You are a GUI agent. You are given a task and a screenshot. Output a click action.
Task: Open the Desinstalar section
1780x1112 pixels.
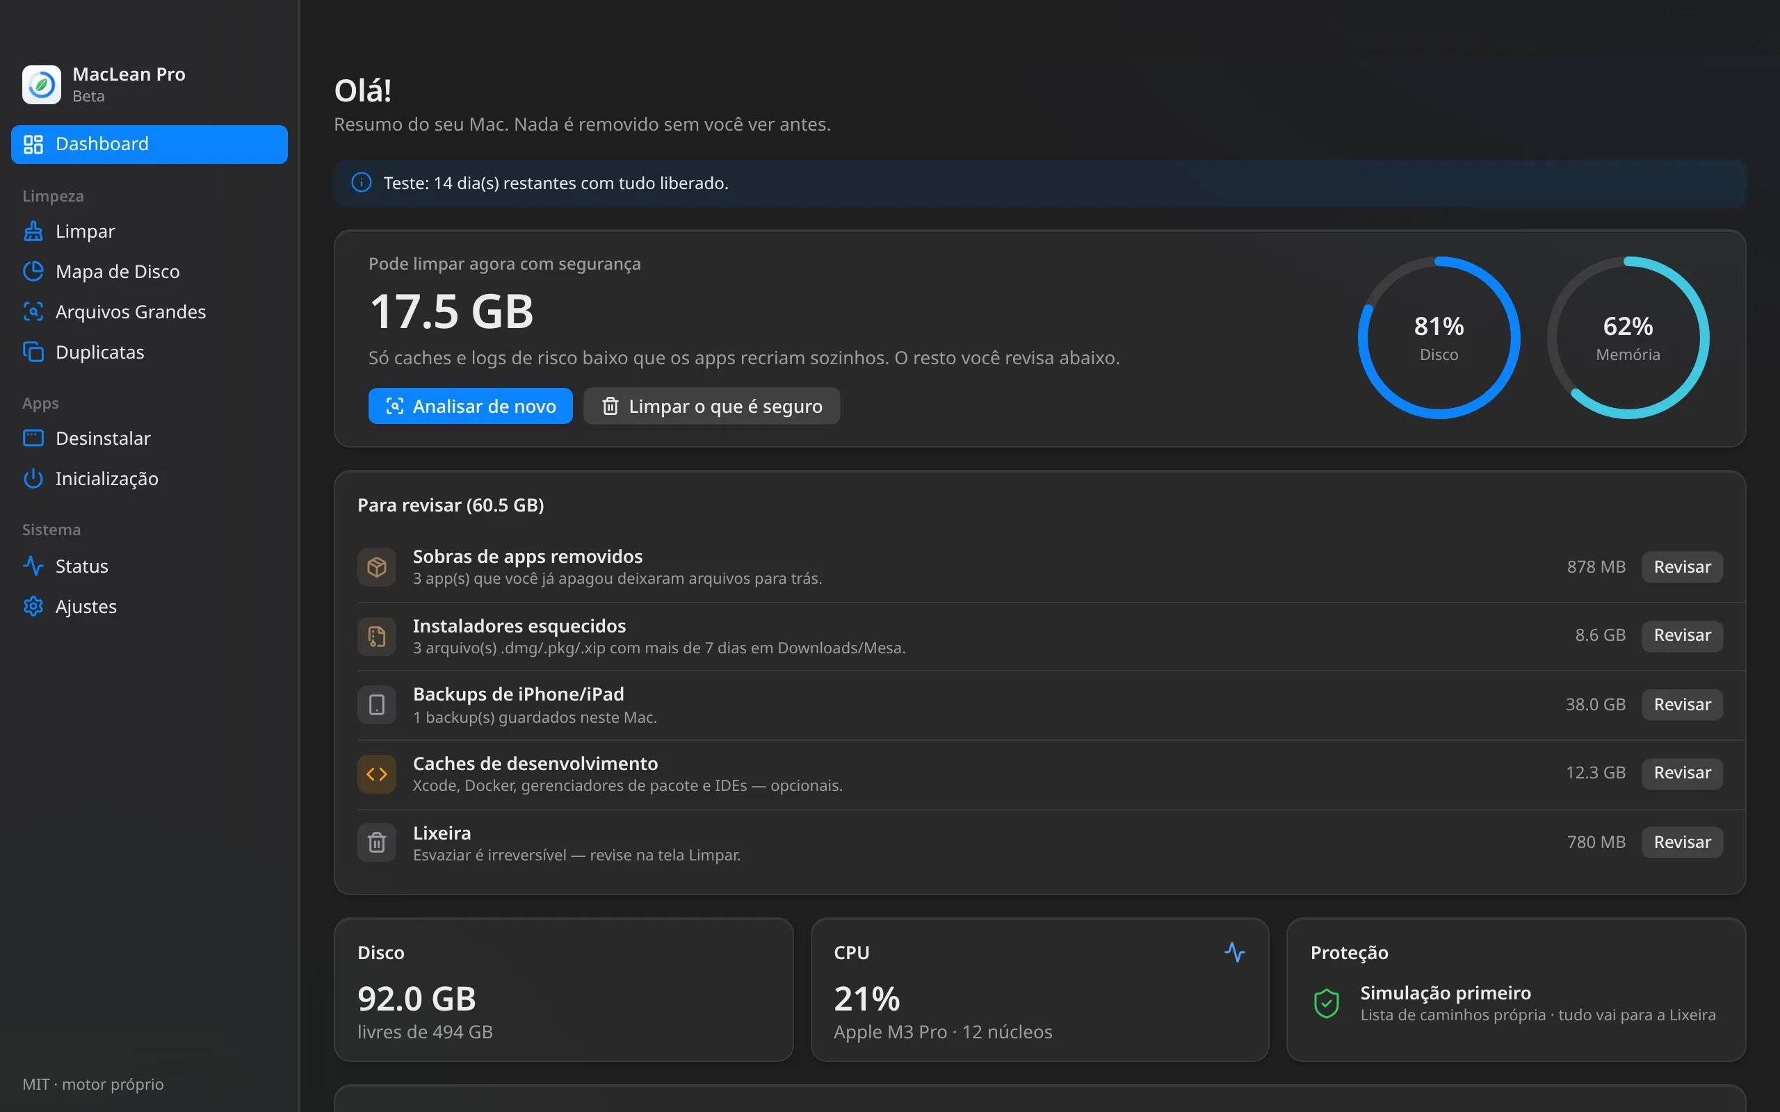(x=149, y=439)
